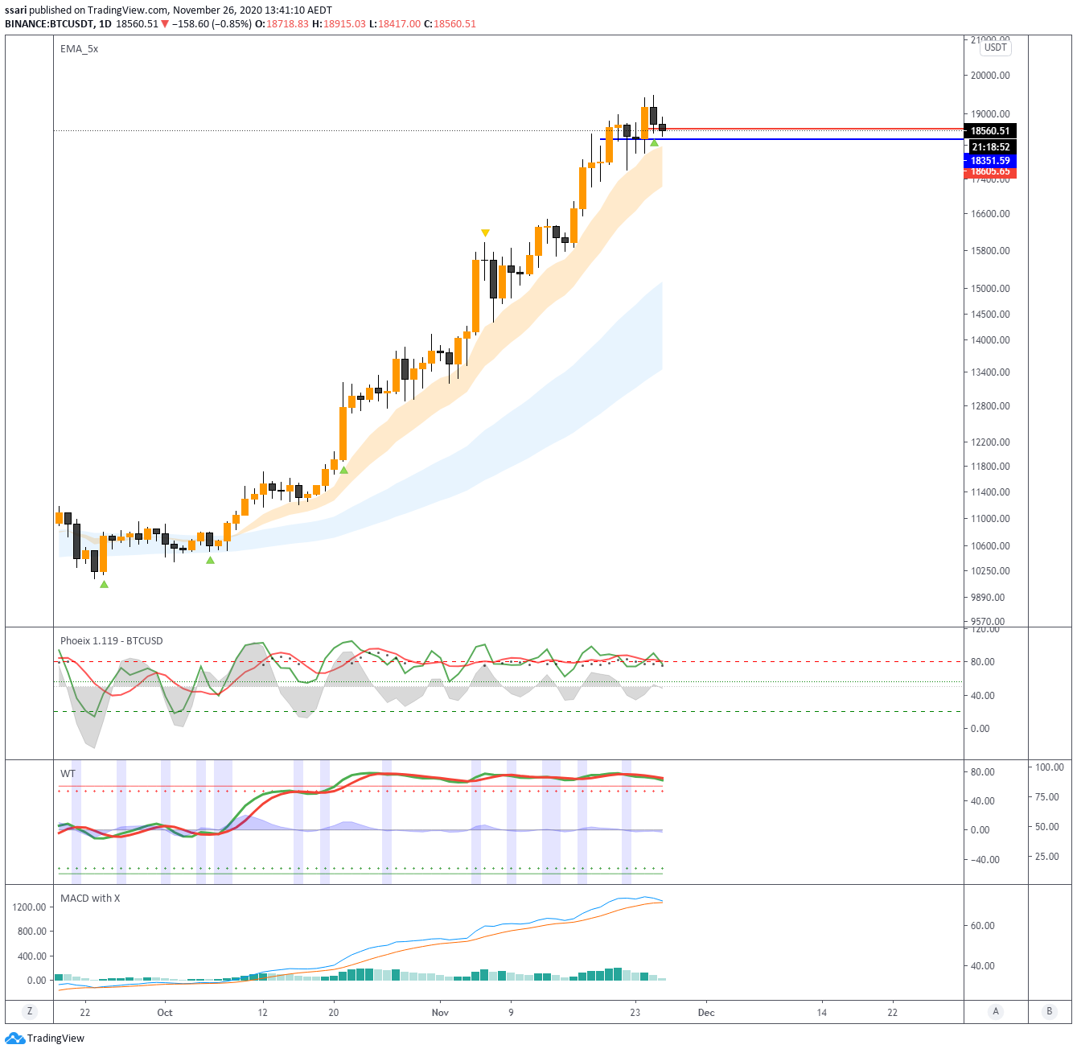The height and width of the screenshot is (1053, 1077).
Task: Click the TradingView logo at the bottom
Action: pyautogui.click(x=44, y=1038)
